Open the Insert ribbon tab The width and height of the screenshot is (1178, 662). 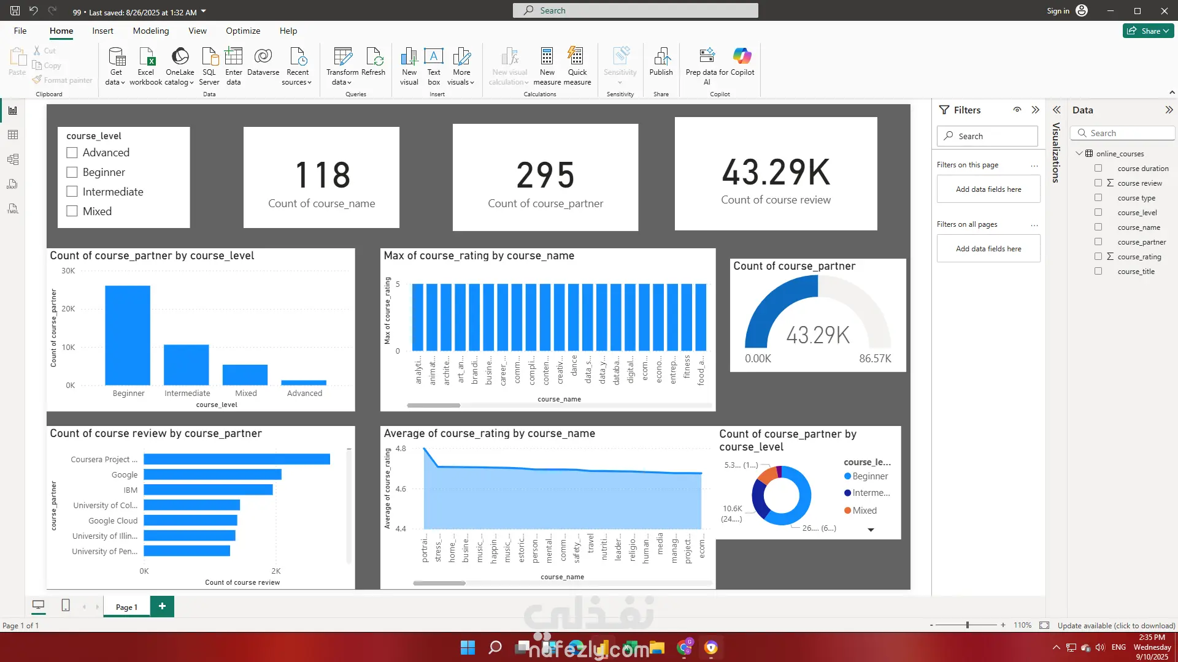click(x=102, y=31)
